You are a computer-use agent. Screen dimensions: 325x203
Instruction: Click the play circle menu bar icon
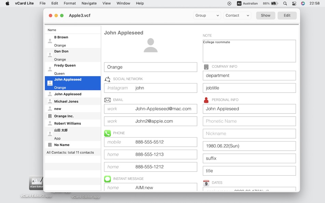click(229, 3)
